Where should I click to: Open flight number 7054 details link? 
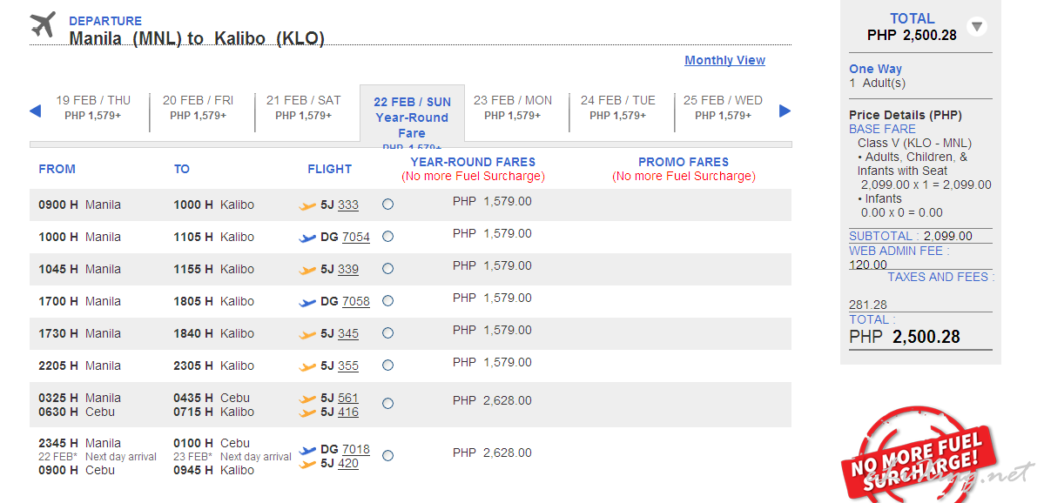tap(355, 237)
